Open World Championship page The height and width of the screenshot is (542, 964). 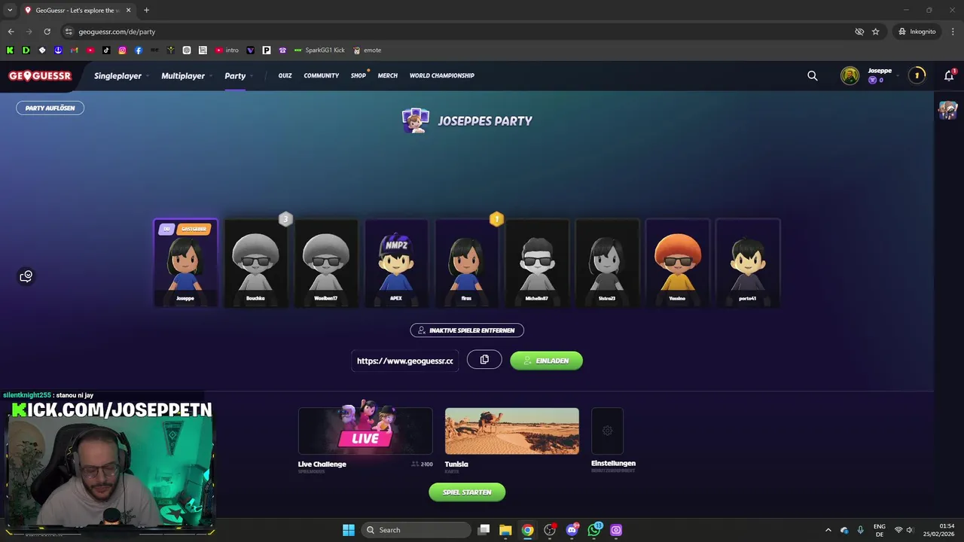[x=442, y=75]
